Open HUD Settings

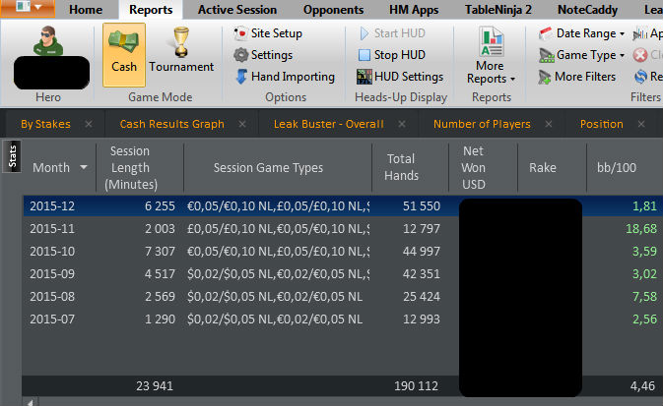(400, 77)
